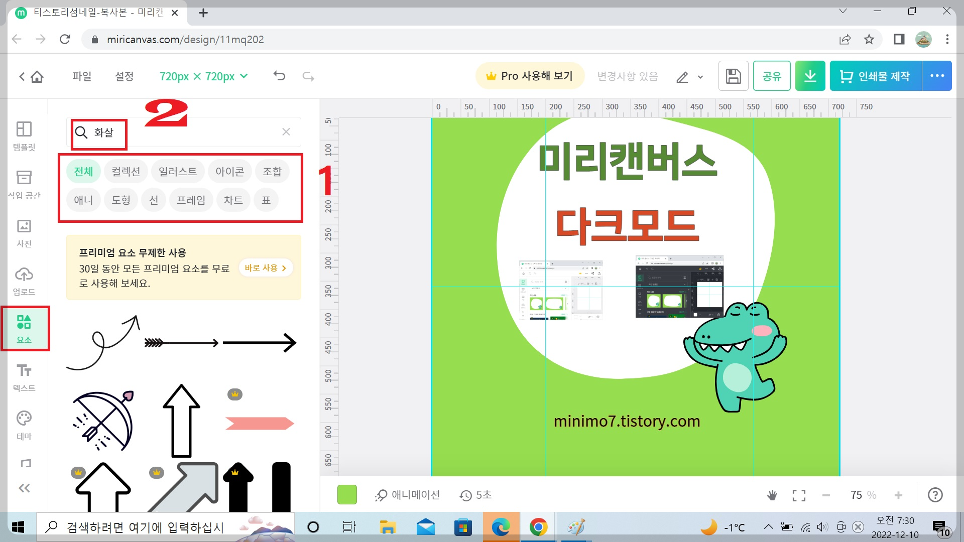Select the 도형 shapes filter chip

click(x=121, y=200)
